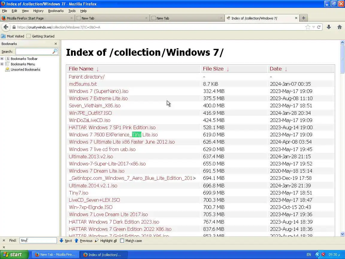Click into the Find text field
This screenshot has height=259, width=345.
(x=38, y=240)
